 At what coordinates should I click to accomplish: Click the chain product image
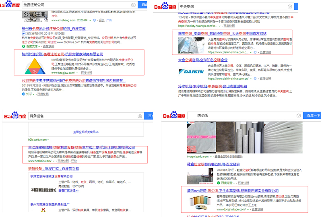coord(43,190)
